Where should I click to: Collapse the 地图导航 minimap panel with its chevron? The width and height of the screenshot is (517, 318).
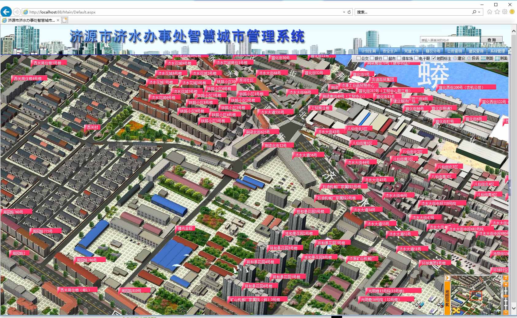click(x=447, y=278)
